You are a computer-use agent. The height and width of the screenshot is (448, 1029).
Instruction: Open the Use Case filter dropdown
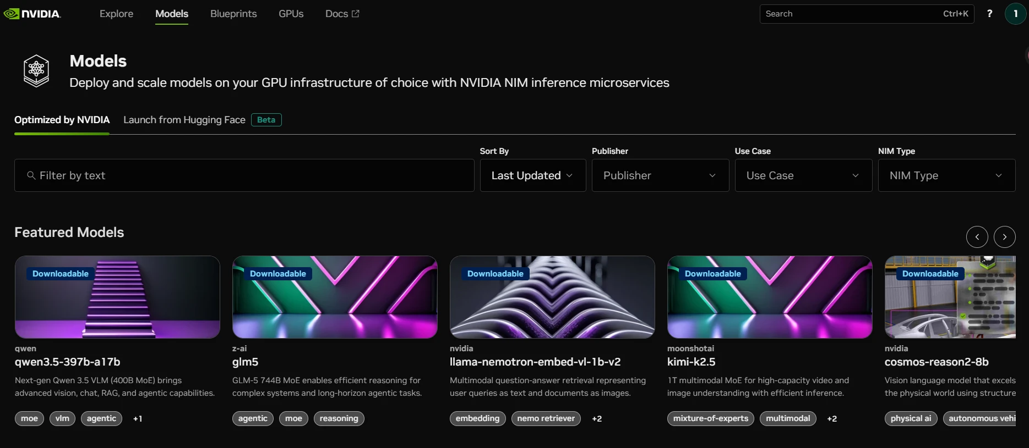[x=803, y=175]
